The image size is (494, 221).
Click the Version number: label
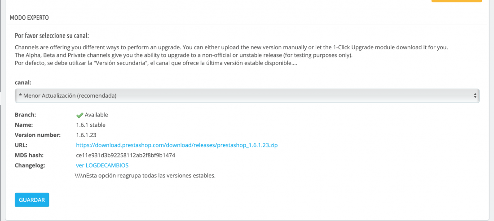coord(37,135)
